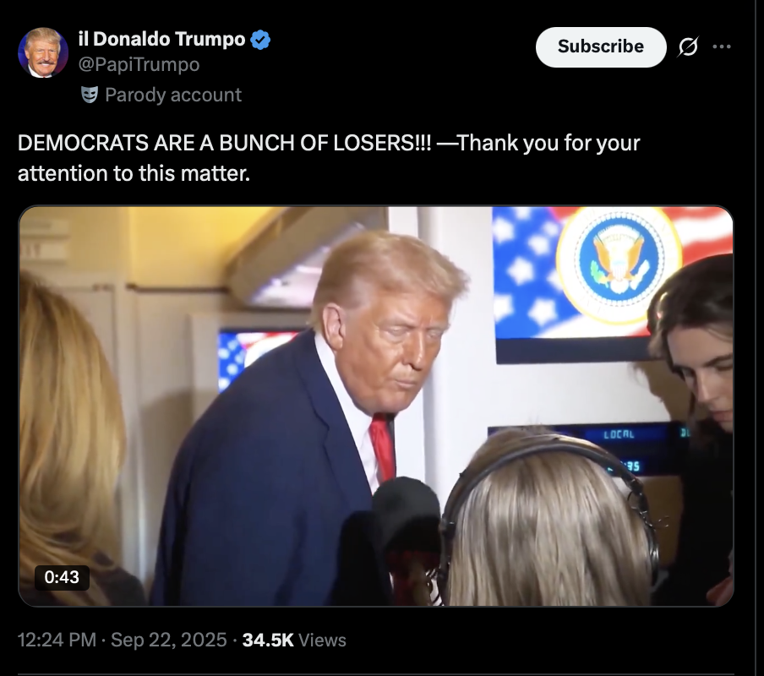Image resolution: width=764 pixels, height=676 pixels.
Task: Open the Grok explain-post icon
Action: [687, 46]
